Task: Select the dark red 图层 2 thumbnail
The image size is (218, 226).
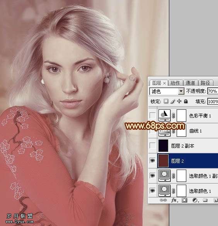Action: coord(163,161)
